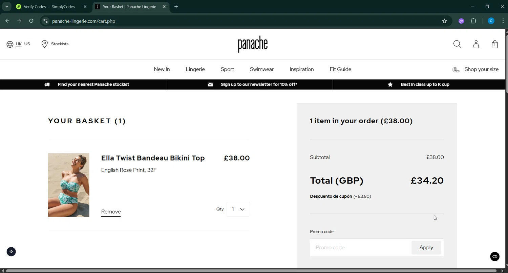Screen dimensions: 508x273
Task: Click the horizontal page scrollbar
Action: click(251, 271)
